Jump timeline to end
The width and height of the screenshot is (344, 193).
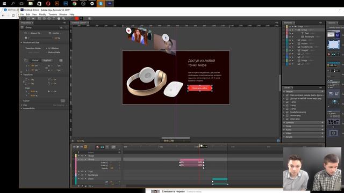tap(81, 147)
